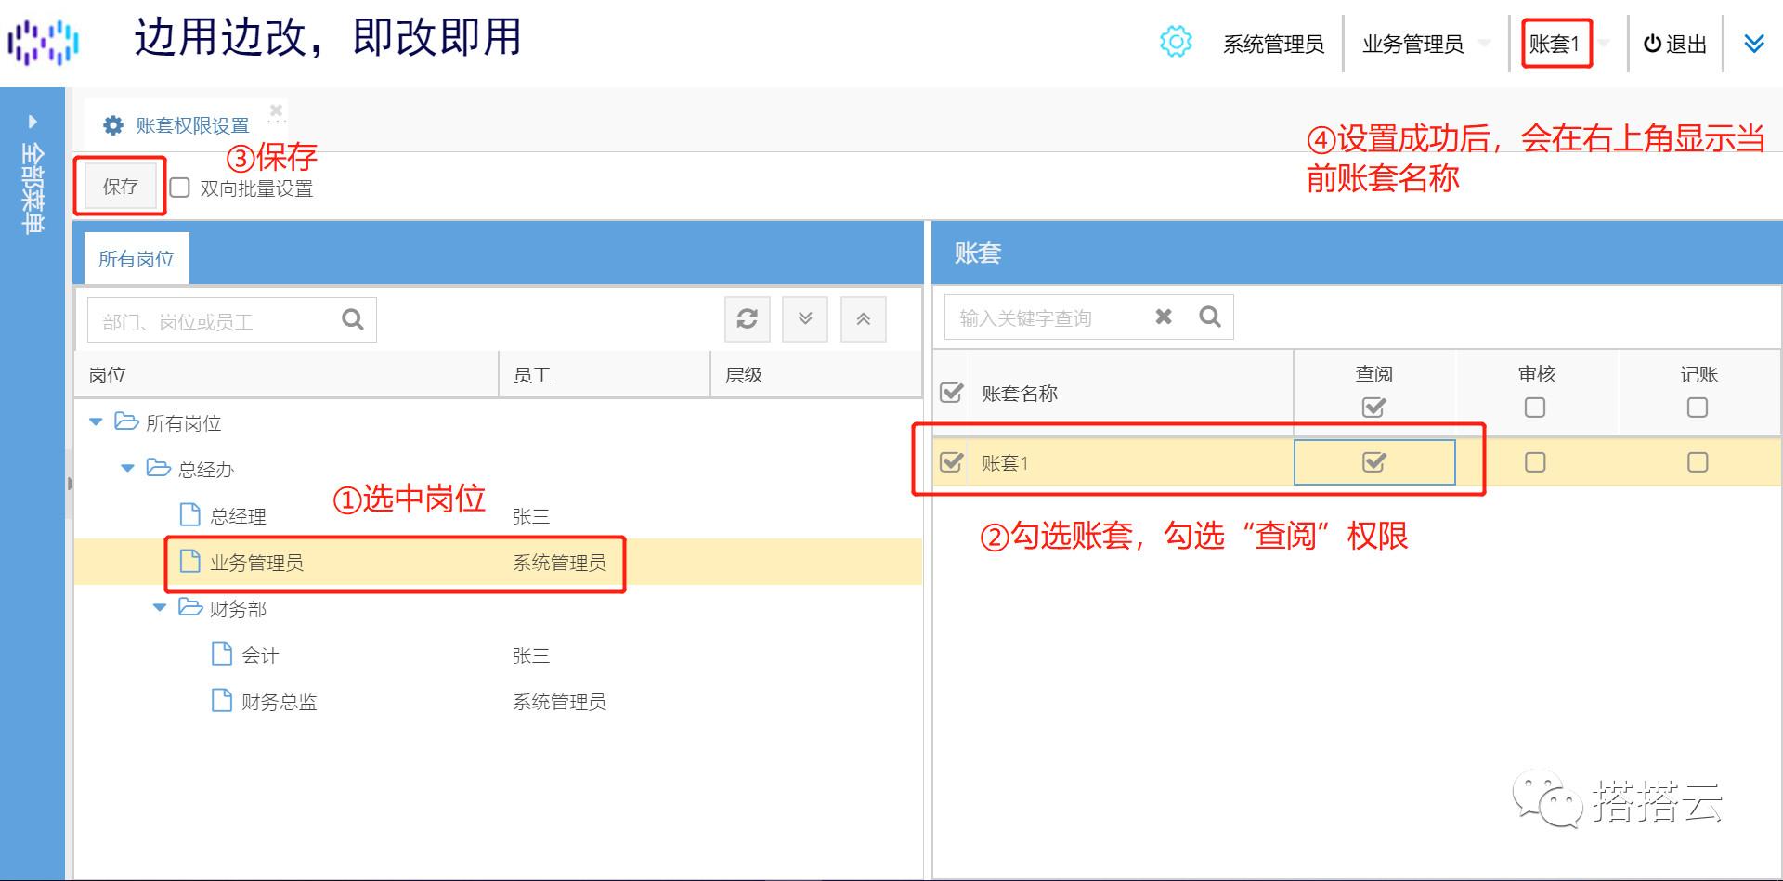
Task: Select the 业务管理员 row in tree
Action: coord(498,562)
